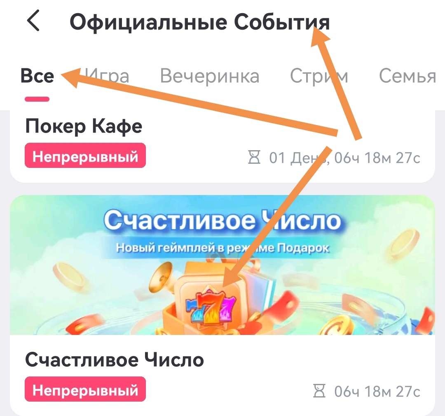Tap the 06ч 18м 27с countdown text

click(377, 391)
